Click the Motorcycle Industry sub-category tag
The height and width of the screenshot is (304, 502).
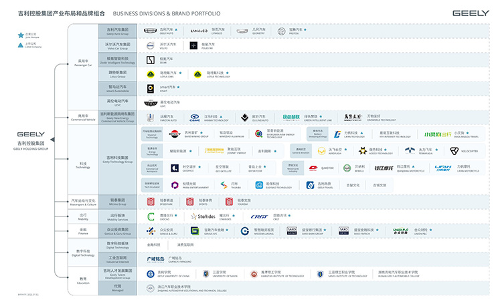coord(292,168)
